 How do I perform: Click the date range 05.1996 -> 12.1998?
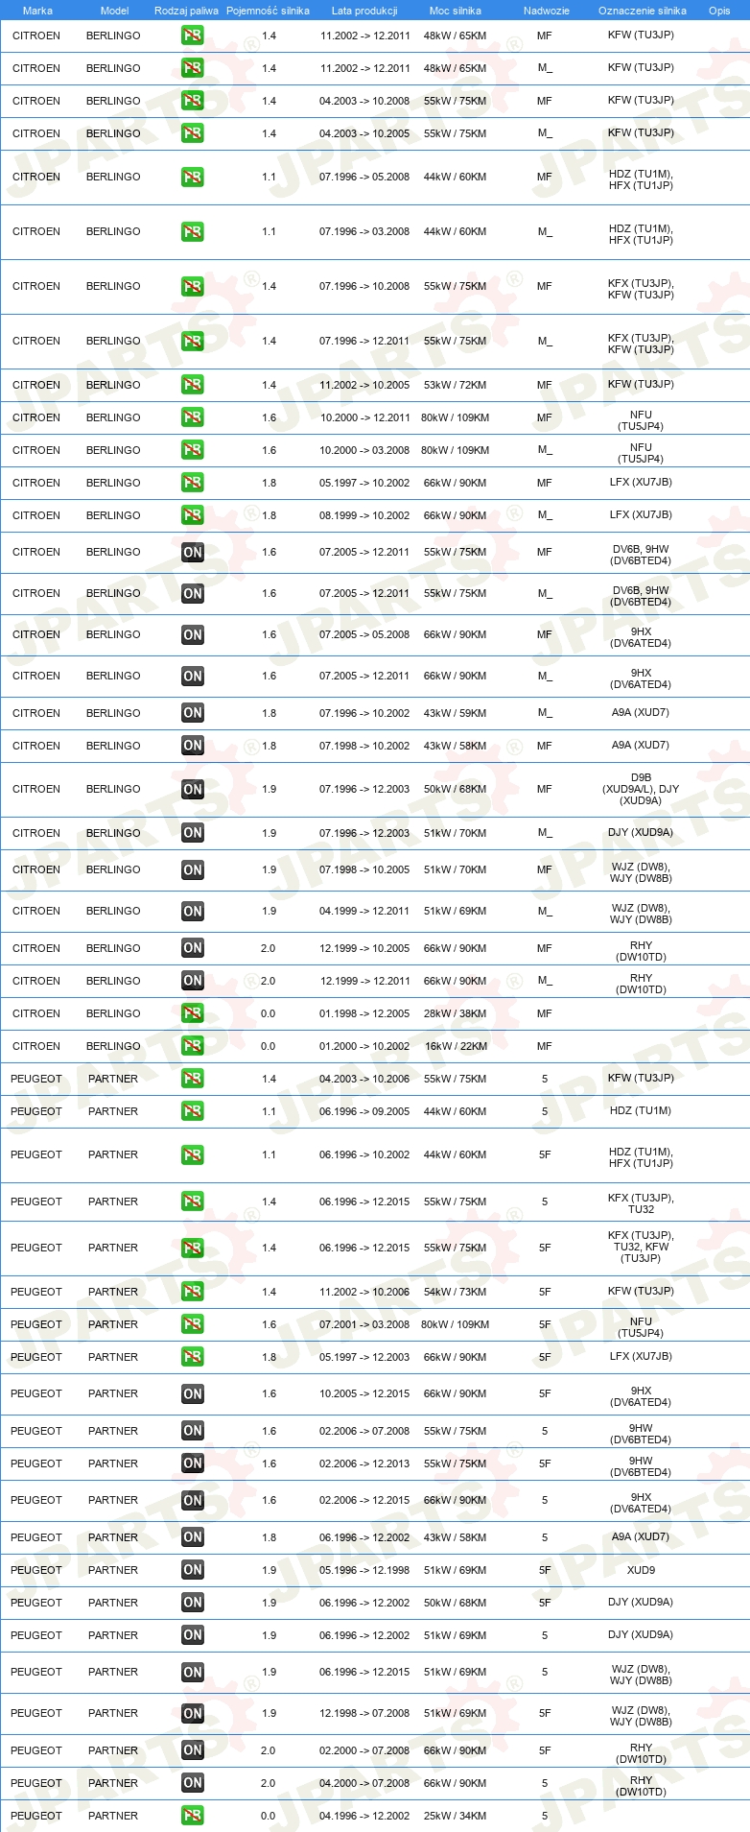tap(364, 1570)
